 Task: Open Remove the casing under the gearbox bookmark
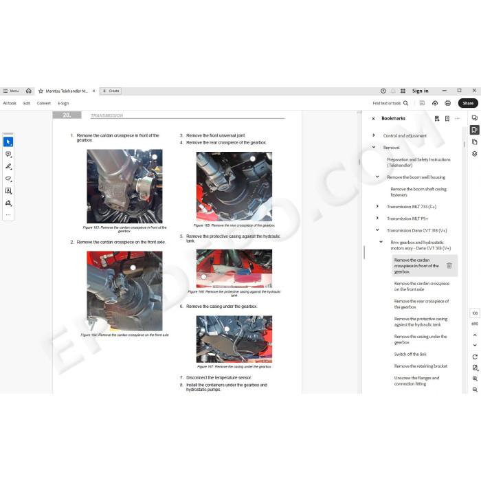421,339
